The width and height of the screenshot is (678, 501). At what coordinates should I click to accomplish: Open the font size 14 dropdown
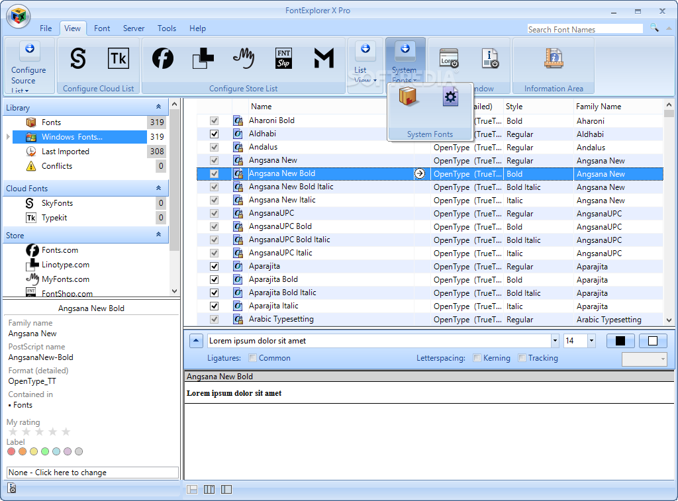coord(591,341)
